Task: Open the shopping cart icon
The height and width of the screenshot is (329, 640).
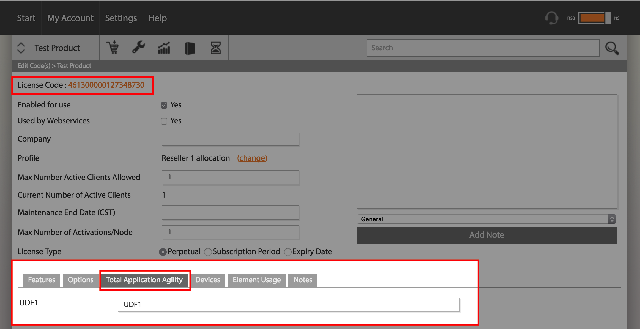Action: [113, 48]
